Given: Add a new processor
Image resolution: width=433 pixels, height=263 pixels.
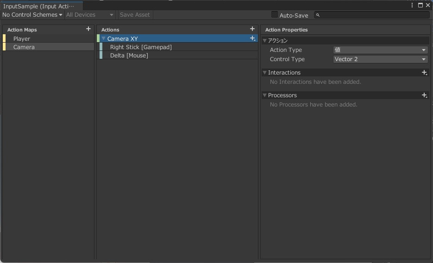Looking at the screenshot, I should pyautogui.click(x=424, y=95).
